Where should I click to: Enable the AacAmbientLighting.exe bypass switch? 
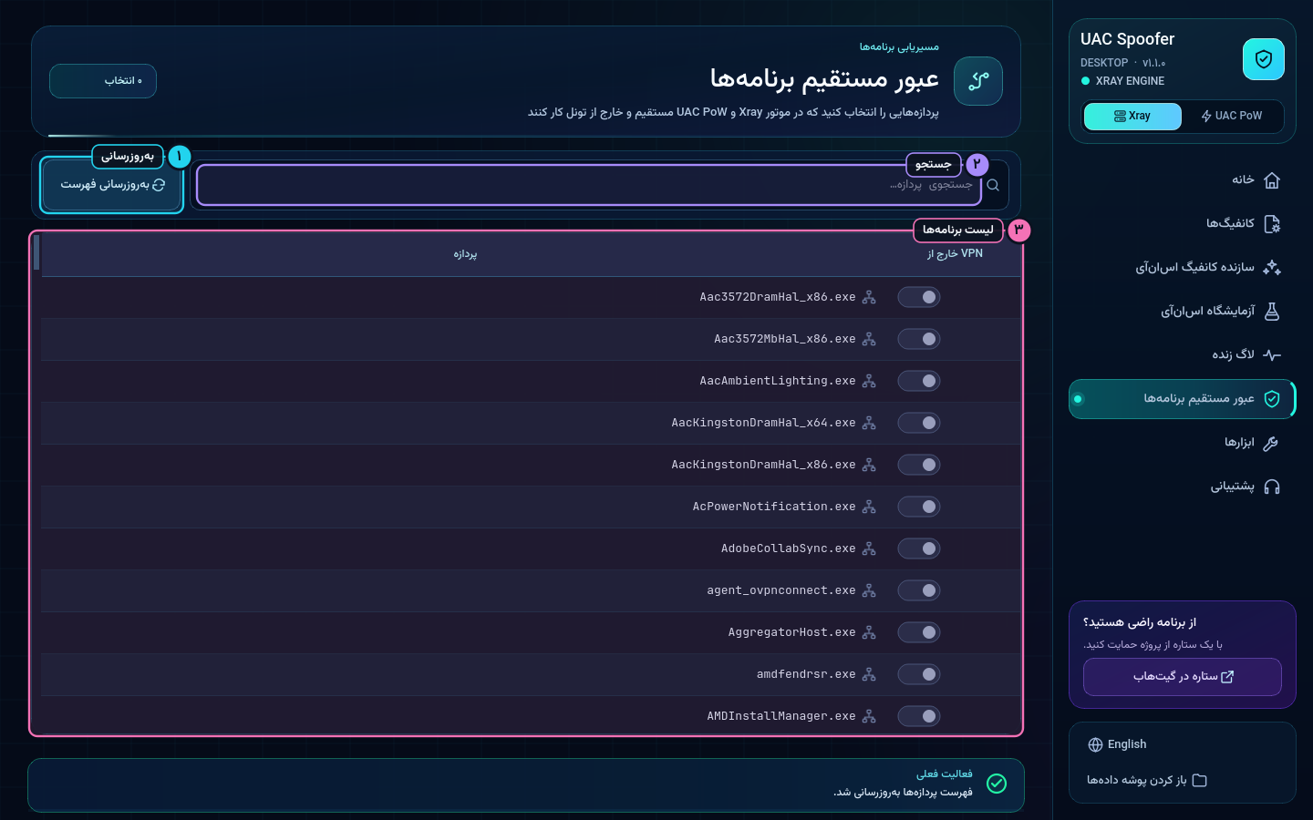919,381
